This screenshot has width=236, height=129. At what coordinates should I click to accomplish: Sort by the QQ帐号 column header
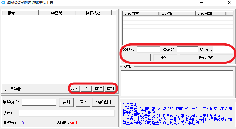point(20,13)
